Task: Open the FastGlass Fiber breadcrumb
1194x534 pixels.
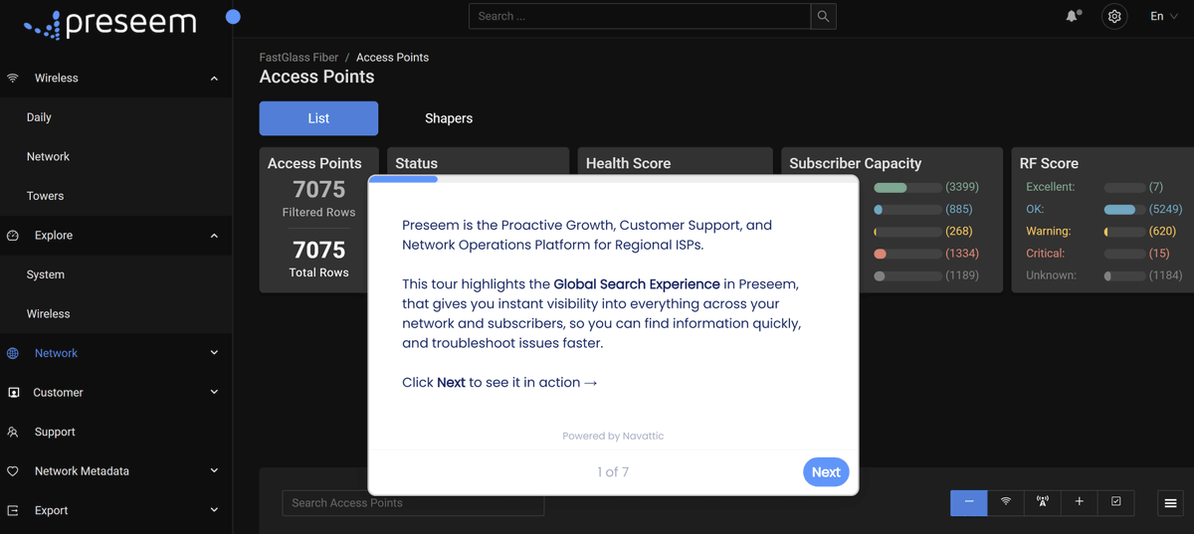Action: coord(298,58)
